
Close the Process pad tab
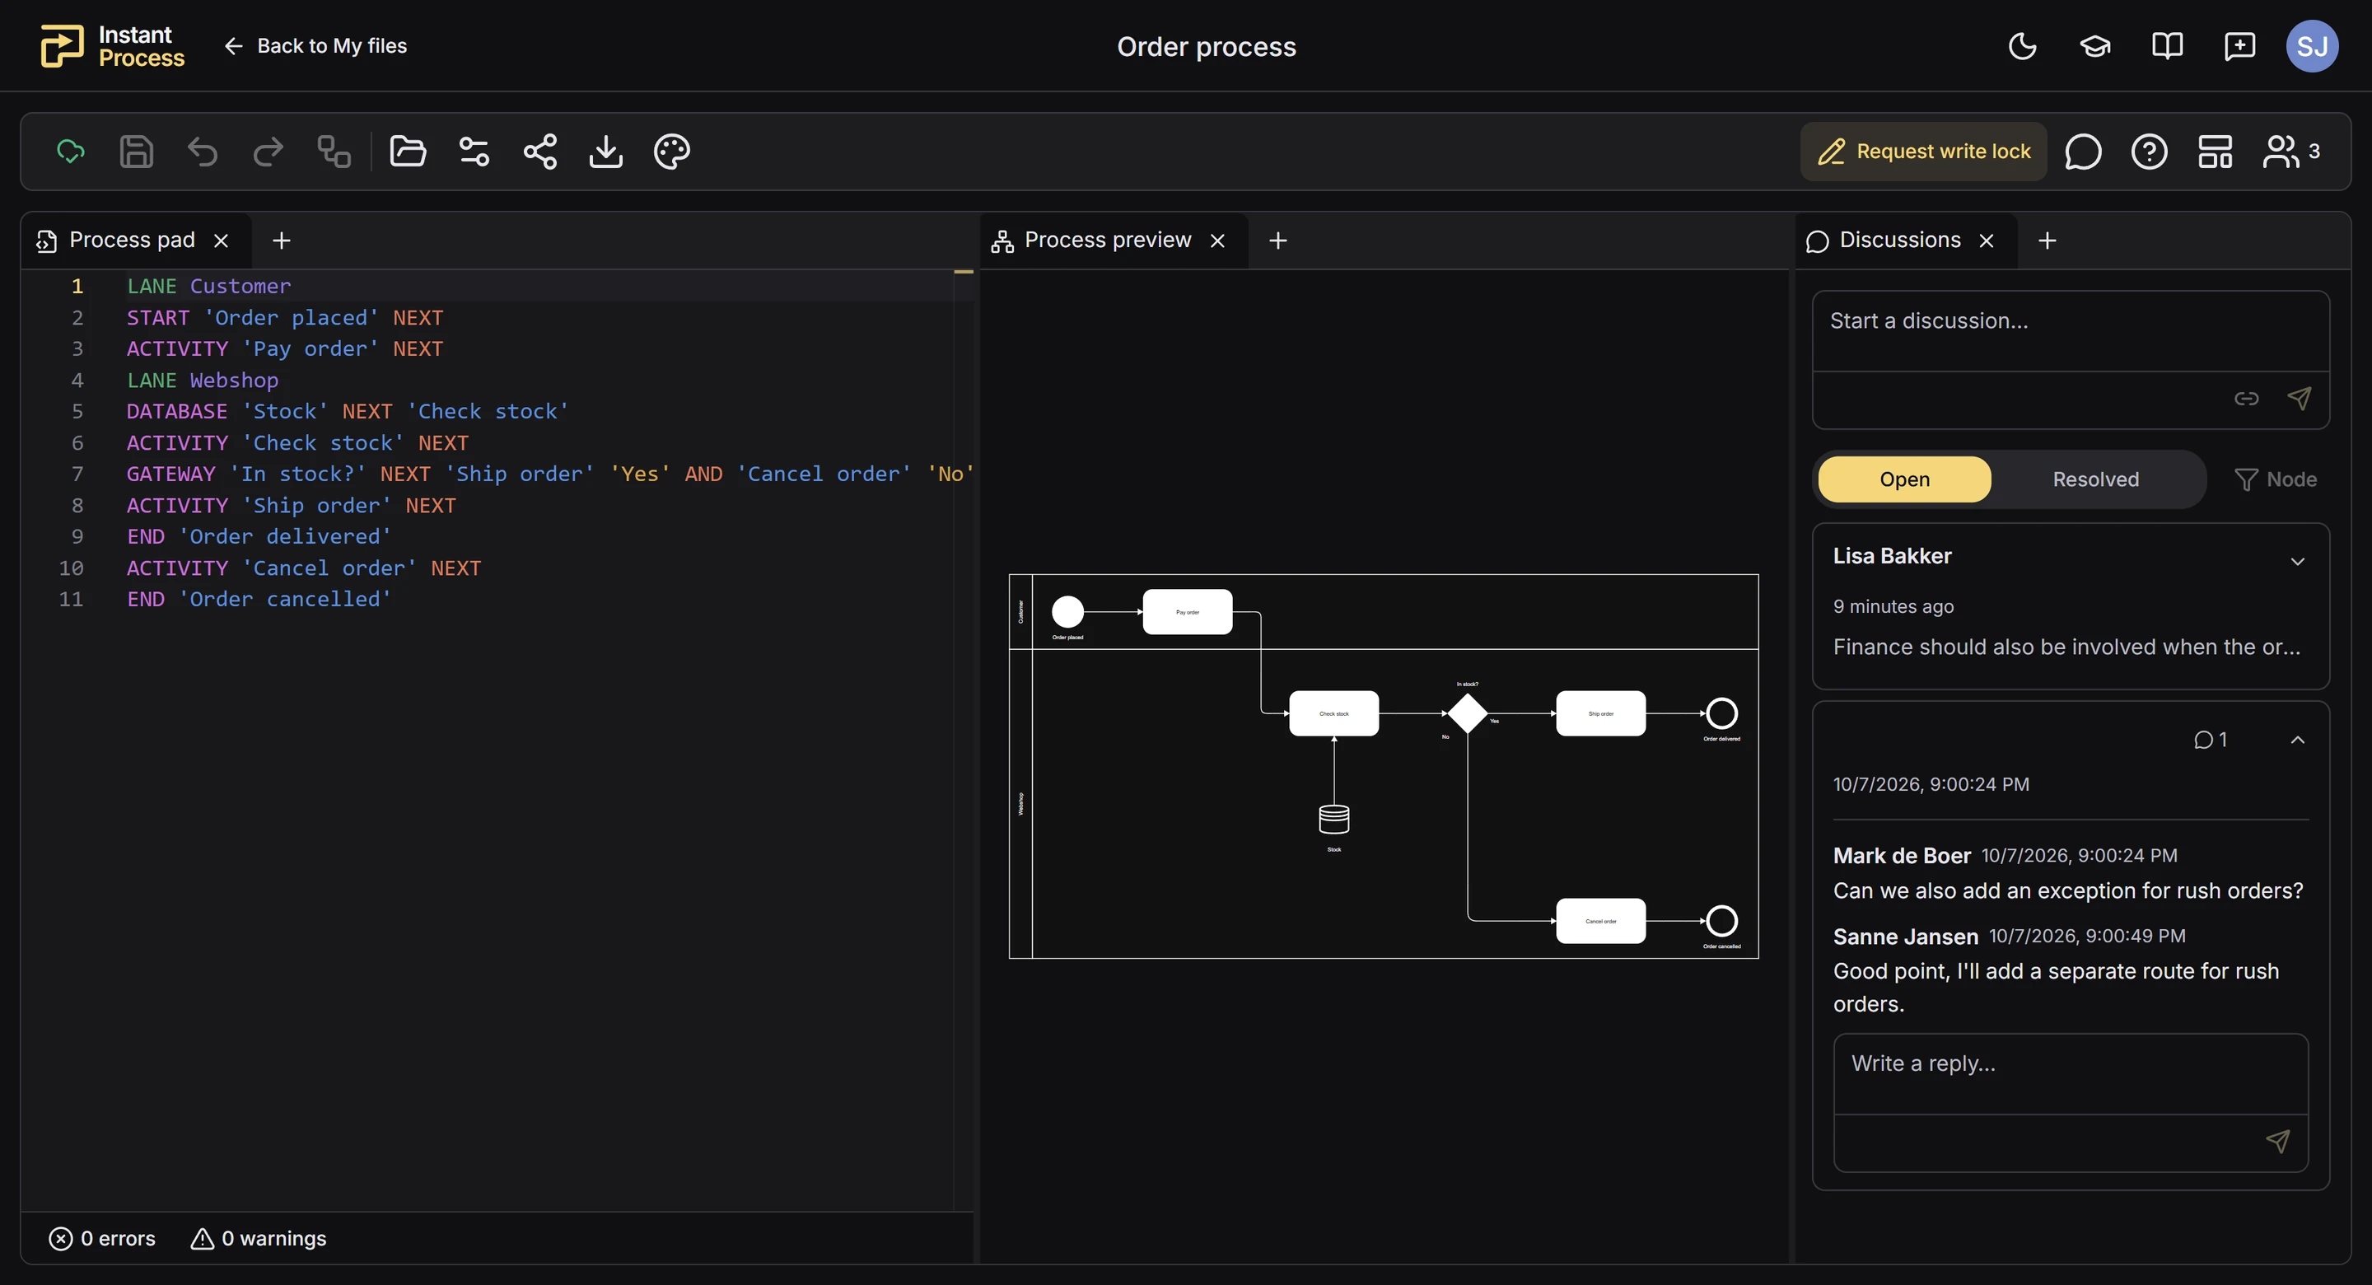[x=221, y=241]
